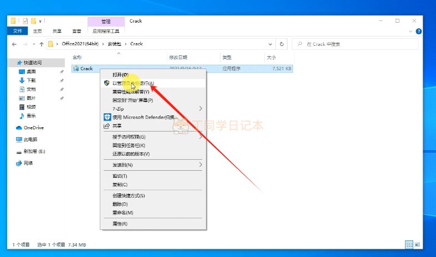436x257 pixels.
Task: Open the quick access toolbar customize dropdown
Action: 40,21
